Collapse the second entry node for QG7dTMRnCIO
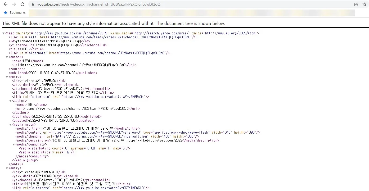The image size is (369, 191). point(7,168)
